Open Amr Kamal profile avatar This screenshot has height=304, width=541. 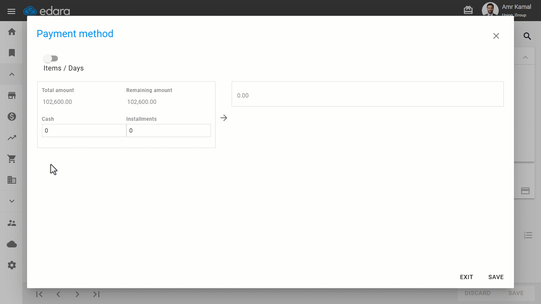(490, 10)
